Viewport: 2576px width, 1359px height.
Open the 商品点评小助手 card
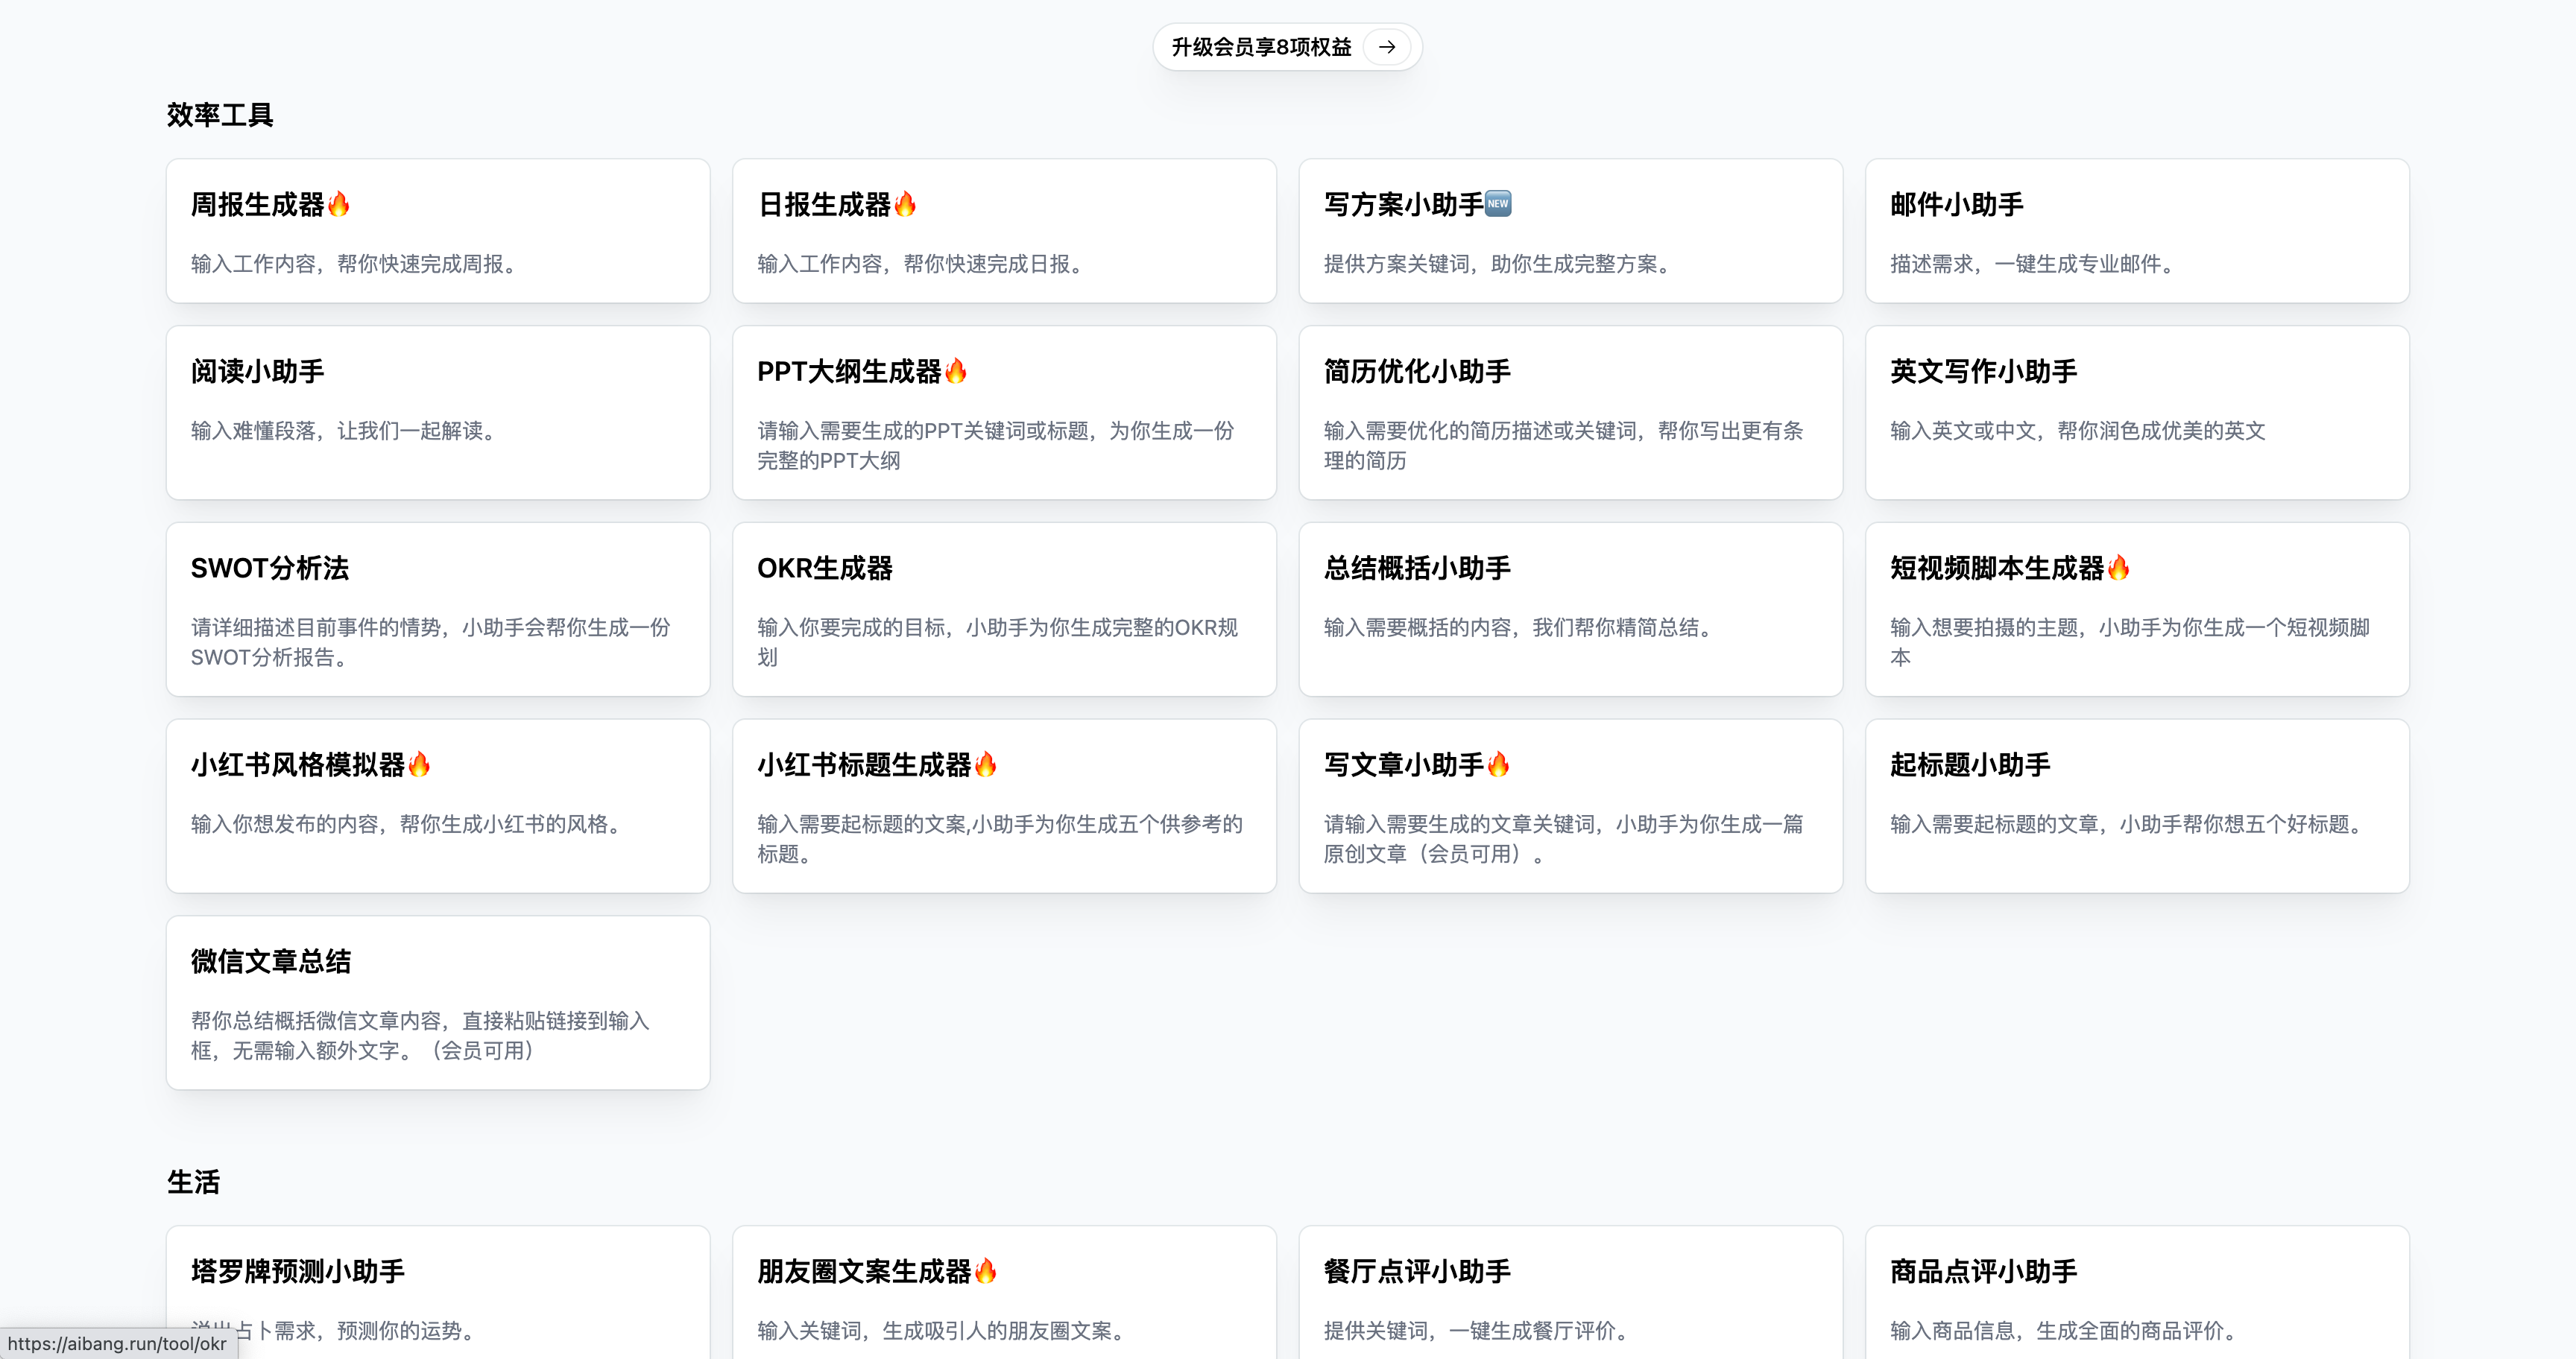pos(2137,1292)
